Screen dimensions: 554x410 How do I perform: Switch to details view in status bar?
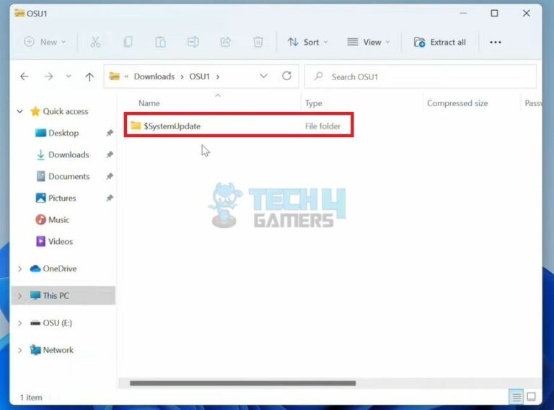516,397
